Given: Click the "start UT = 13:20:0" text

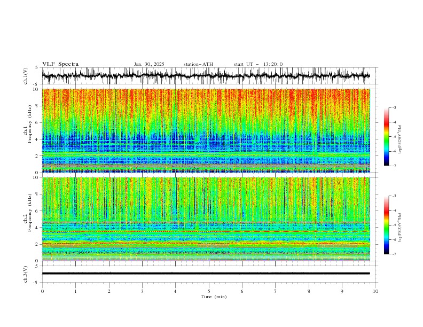Looking at the screenshot, I should click(x=258, y=64).
